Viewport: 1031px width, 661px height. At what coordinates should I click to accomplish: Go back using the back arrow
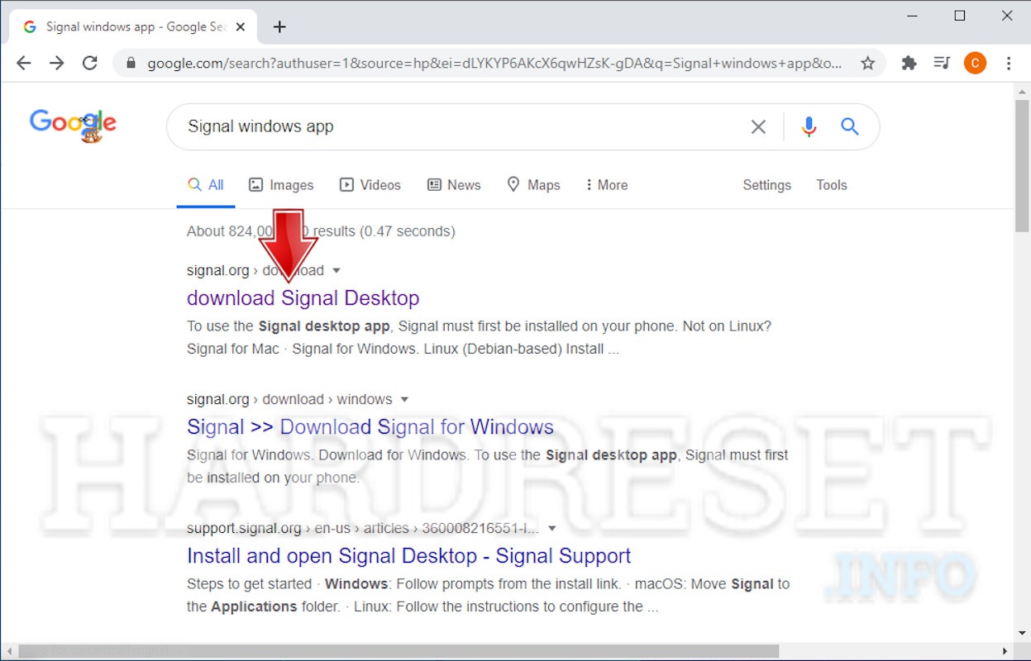(x=23, y=62)
